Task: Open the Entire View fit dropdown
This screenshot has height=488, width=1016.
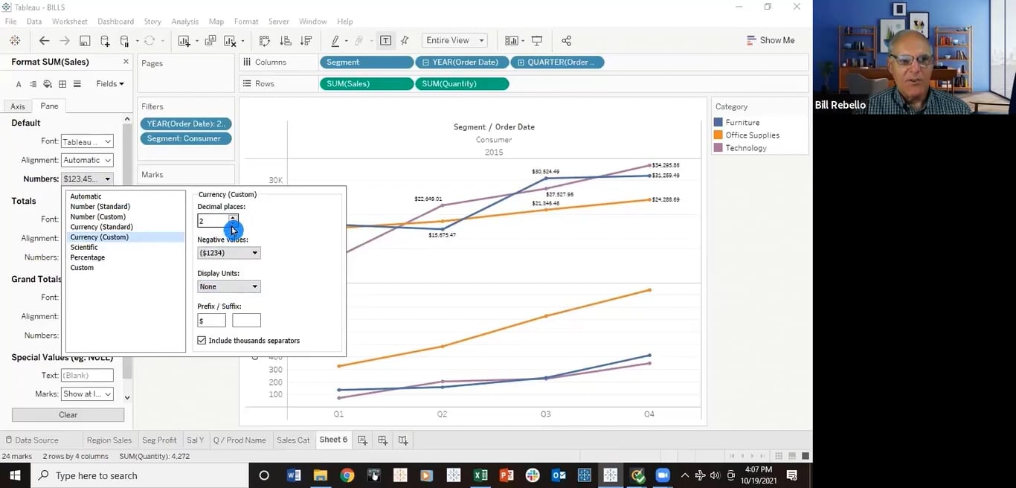Action: (454, 40)
